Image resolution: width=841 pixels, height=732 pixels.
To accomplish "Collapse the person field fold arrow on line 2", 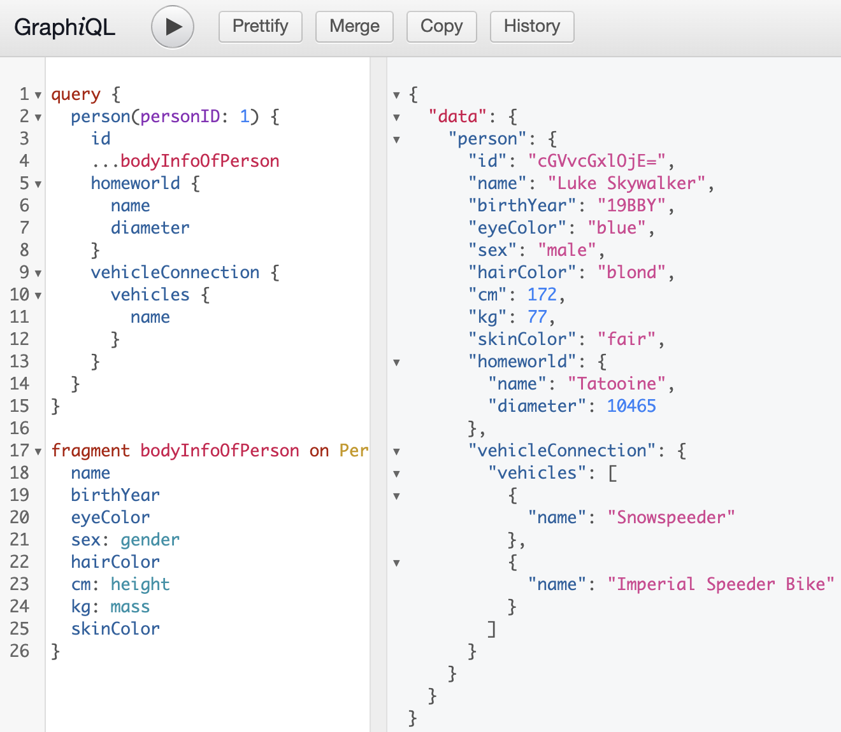I will (x=38, y=118).
